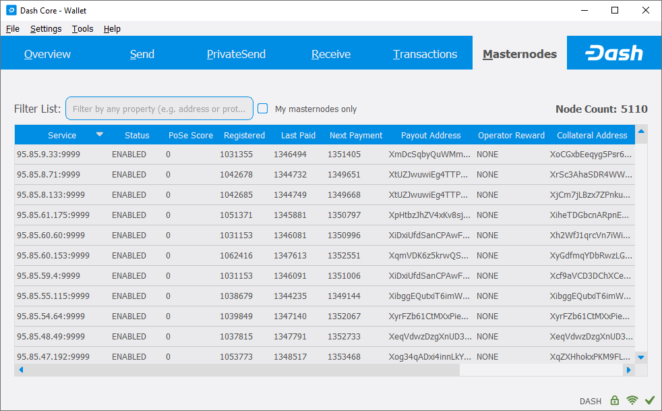The image size is (662, 411).
Task: Select row with service 95.85.60.153:9999
Action: point(325,256)
